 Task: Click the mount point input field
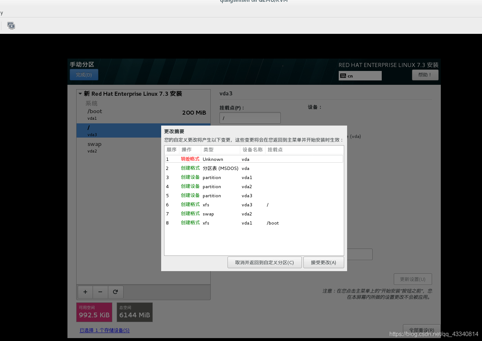point(250,118)
